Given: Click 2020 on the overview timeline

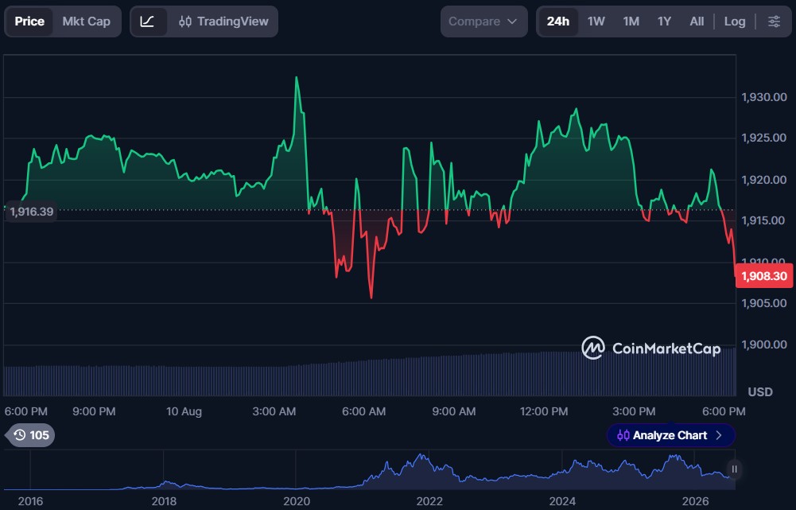Looking at the screenshot, I should (297, 501).
